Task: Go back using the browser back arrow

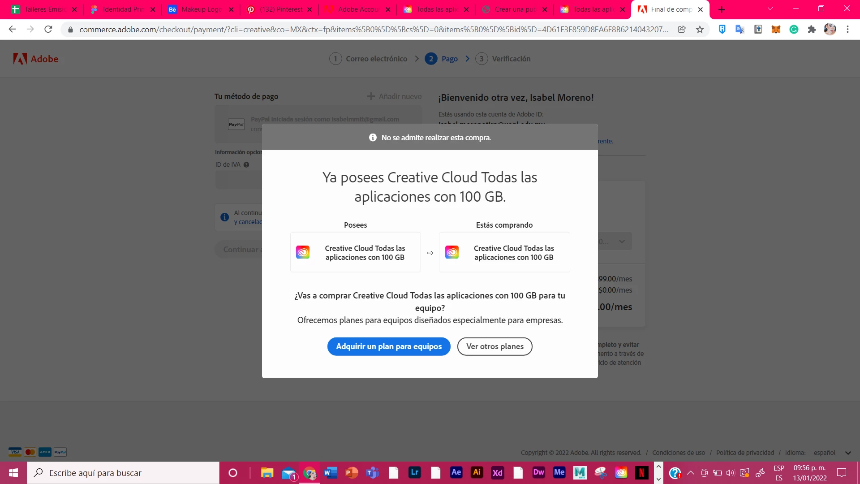Action: 12,29
